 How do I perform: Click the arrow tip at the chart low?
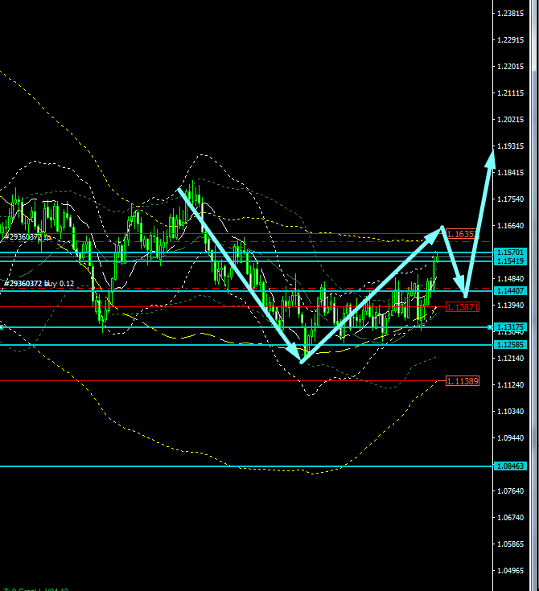tap(301, 361)
